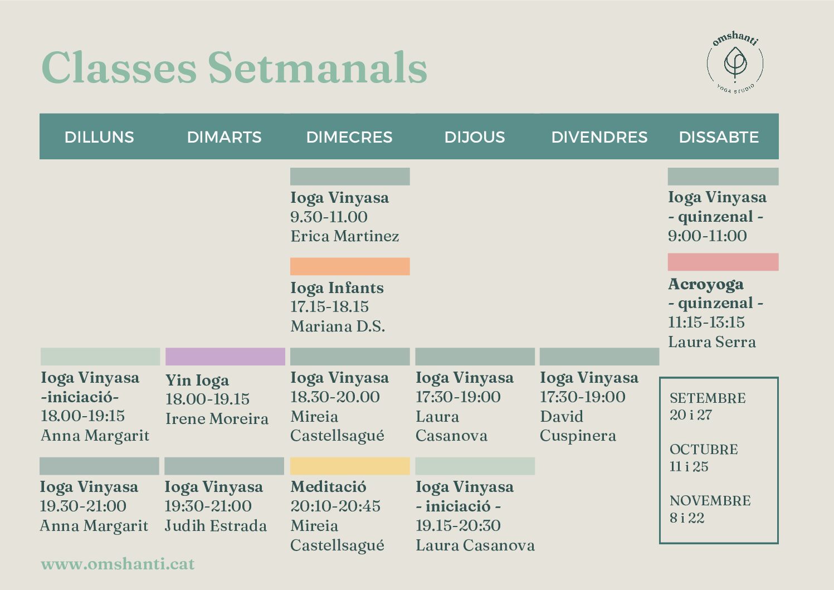
Task: Open Meditació class at 20:10-20:45
Action: tap(336, 515)
